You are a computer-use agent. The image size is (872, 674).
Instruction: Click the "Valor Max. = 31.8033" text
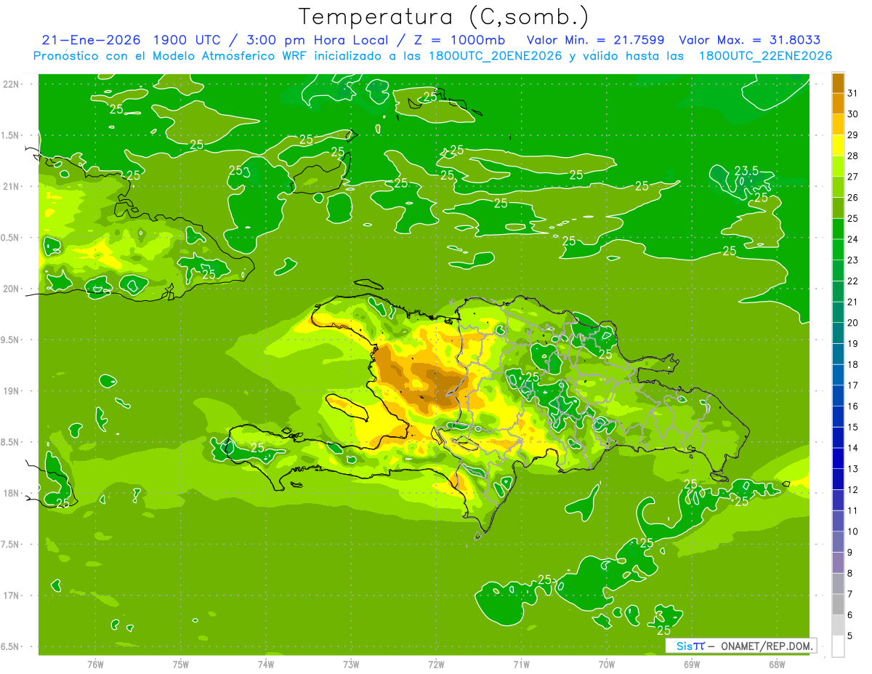(x=749, y=40)
